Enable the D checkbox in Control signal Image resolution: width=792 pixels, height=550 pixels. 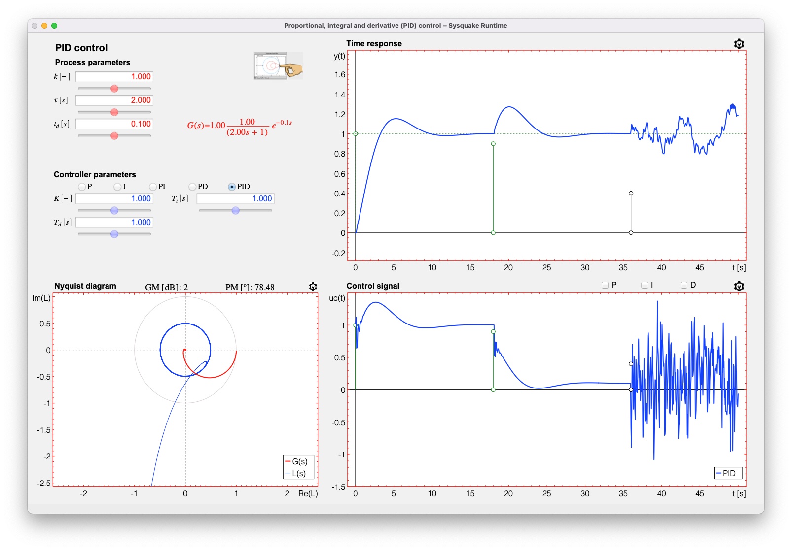[x=684, y=285]
